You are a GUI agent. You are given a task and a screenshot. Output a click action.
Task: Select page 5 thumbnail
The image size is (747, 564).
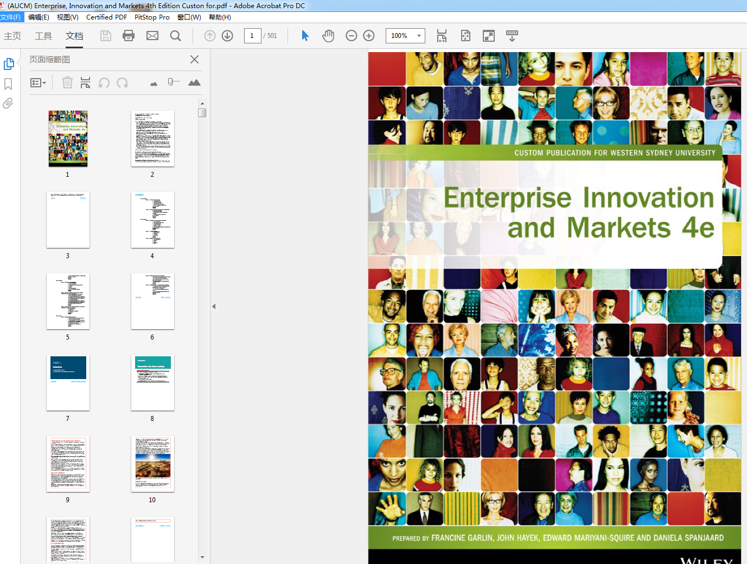click(68, 301)
